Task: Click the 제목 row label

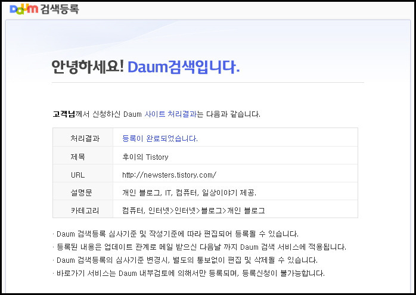Action: pos(77,157)
